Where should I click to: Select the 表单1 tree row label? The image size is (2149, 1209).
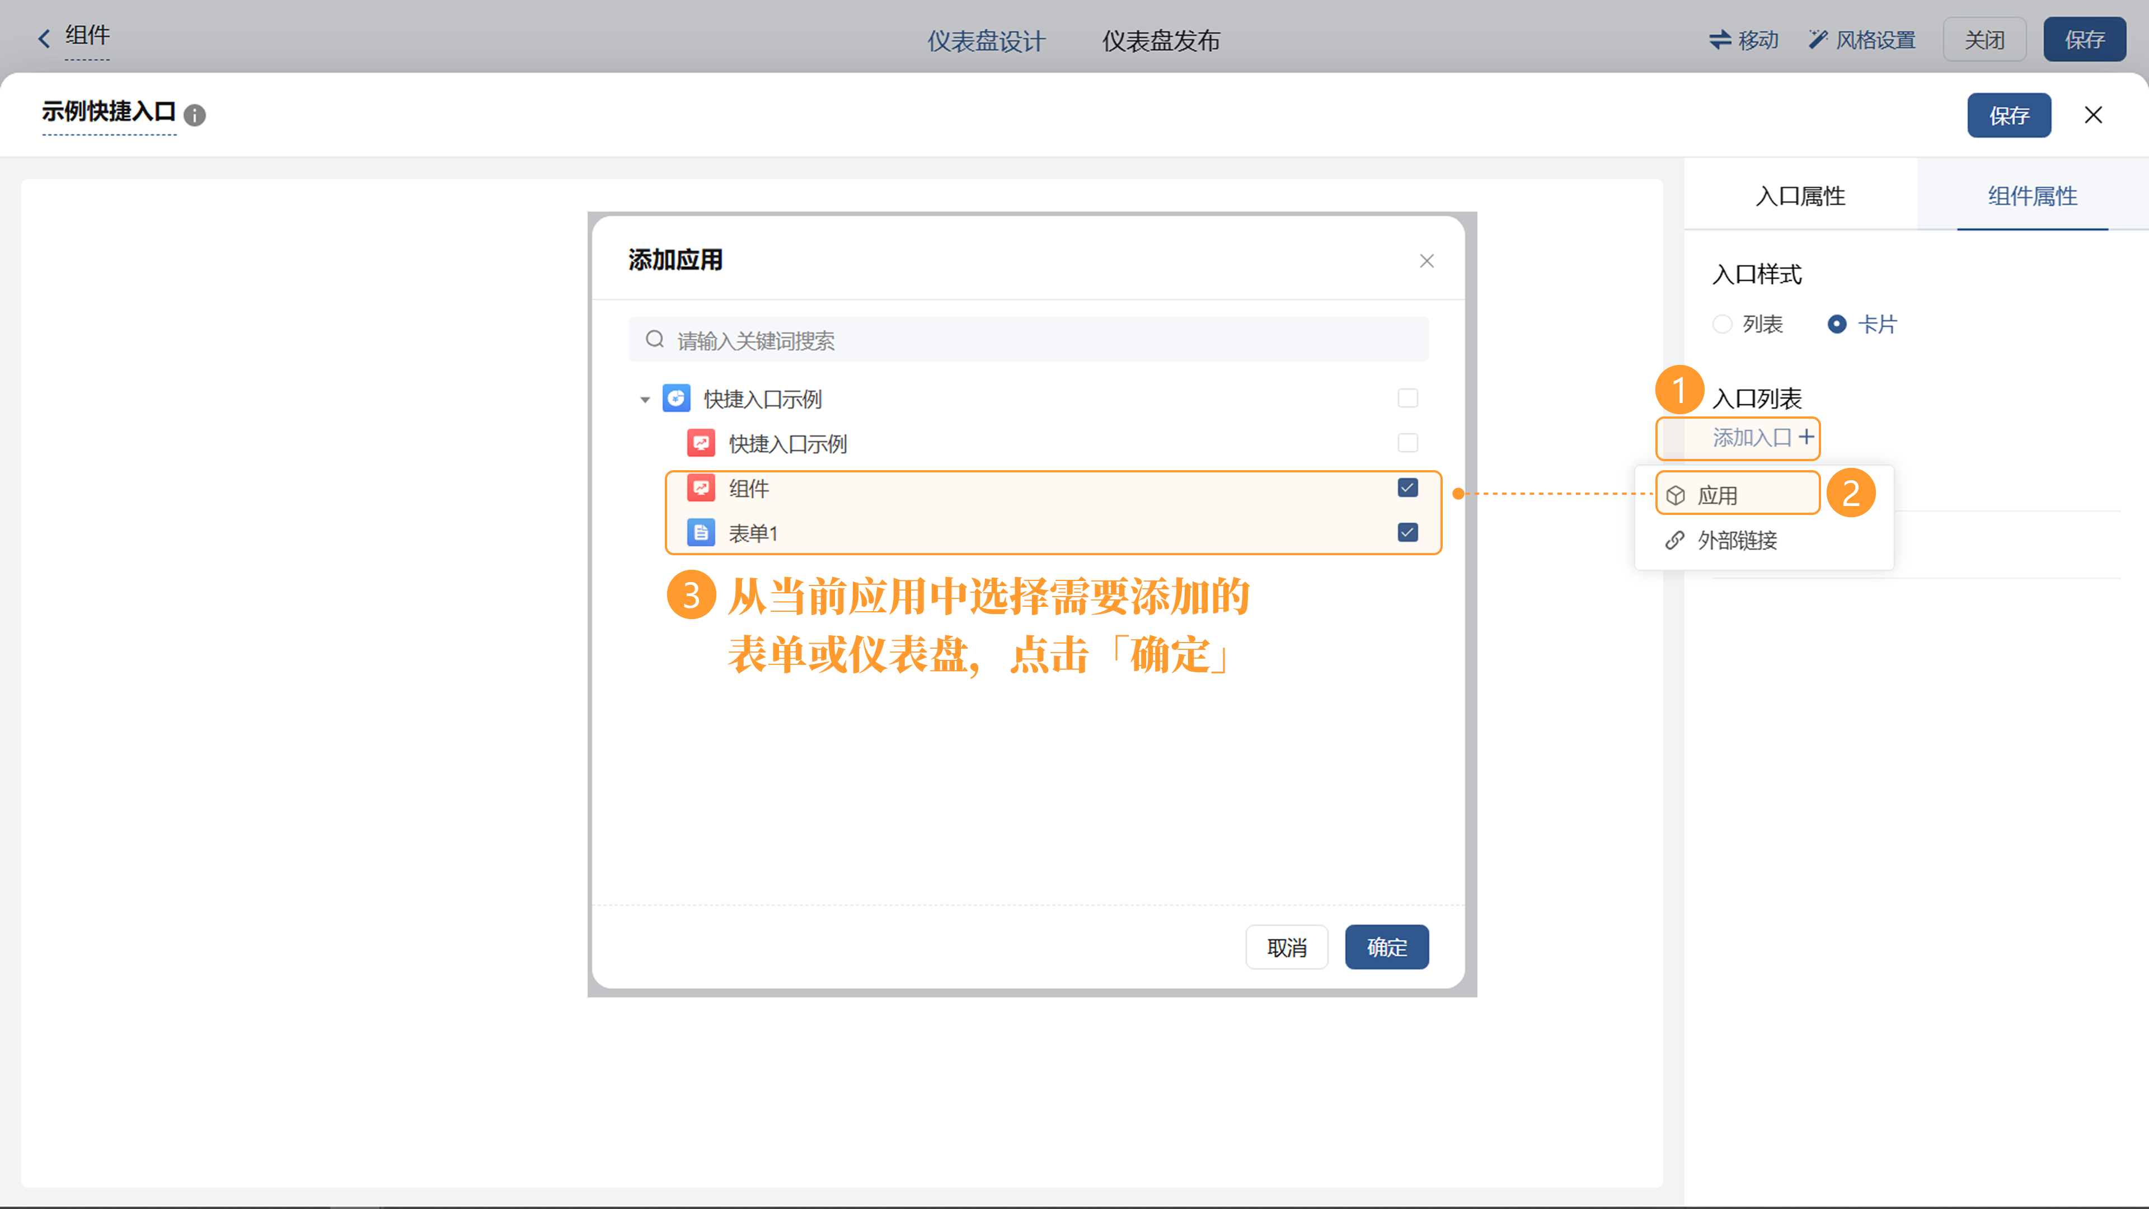(x=753, y=533)
